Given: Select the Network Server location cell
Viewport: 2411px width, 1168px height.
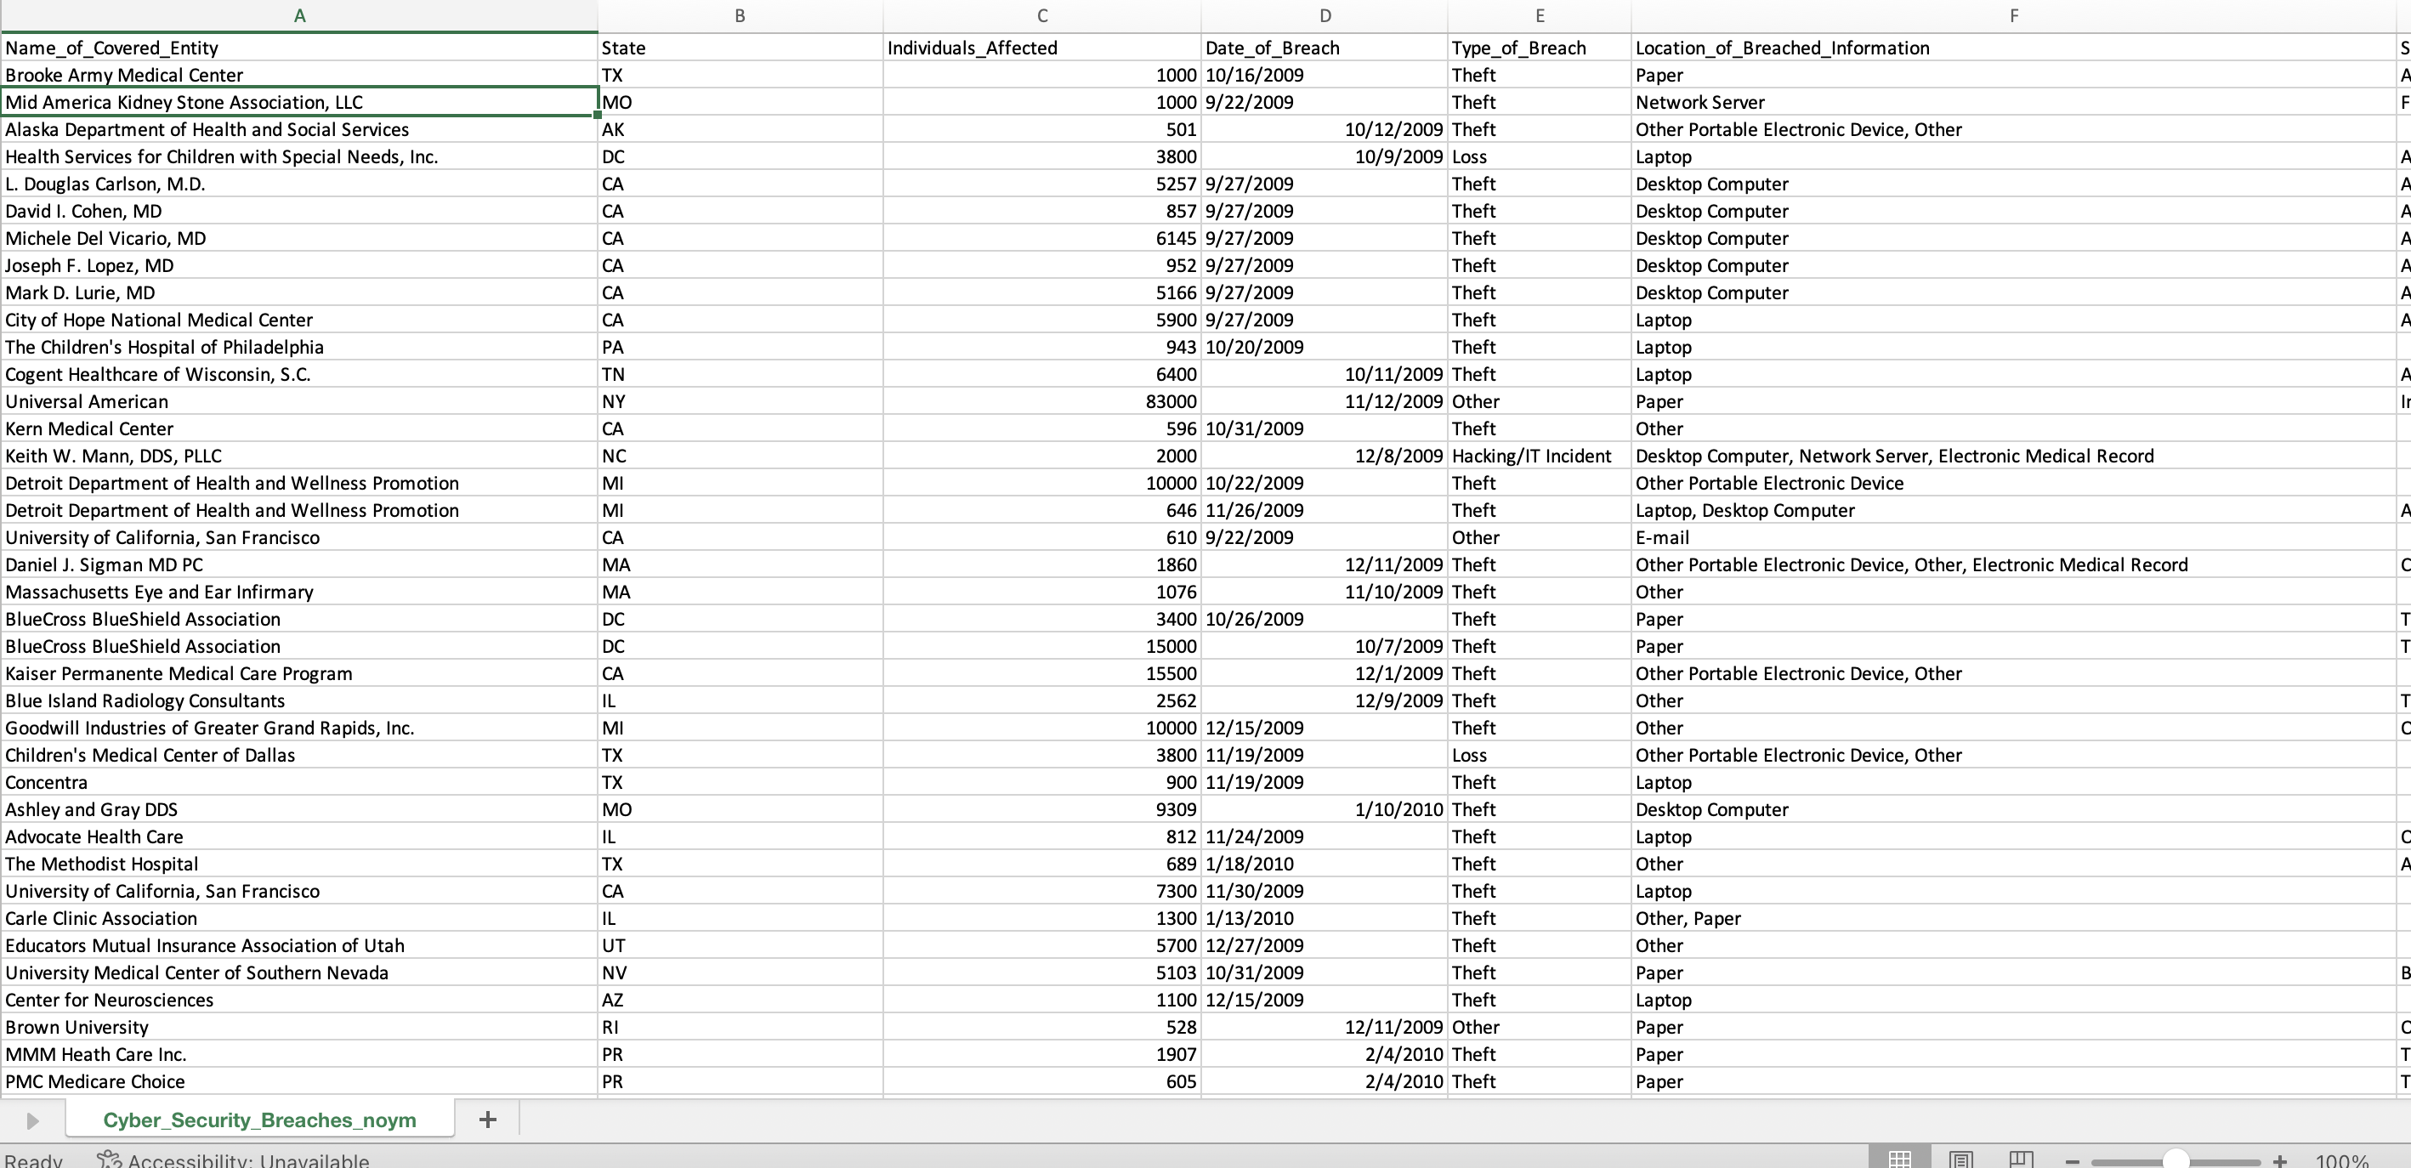Looking at the screenshot, I should coord(2013,102).
